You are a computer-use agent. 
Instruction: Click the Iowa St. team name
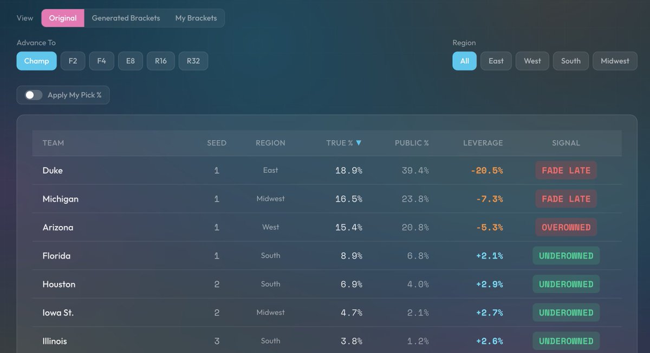tap(58, 313)
